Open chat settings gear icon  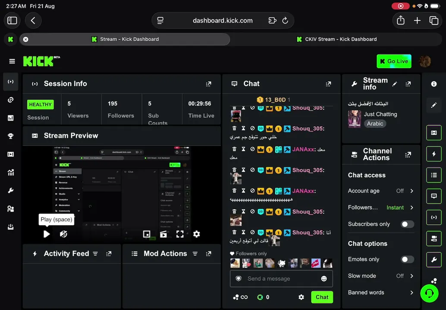click(x=301, y=297)
